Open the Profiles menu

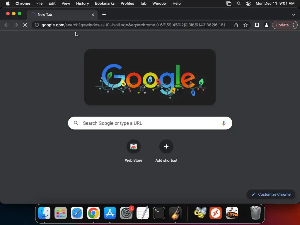127,4
